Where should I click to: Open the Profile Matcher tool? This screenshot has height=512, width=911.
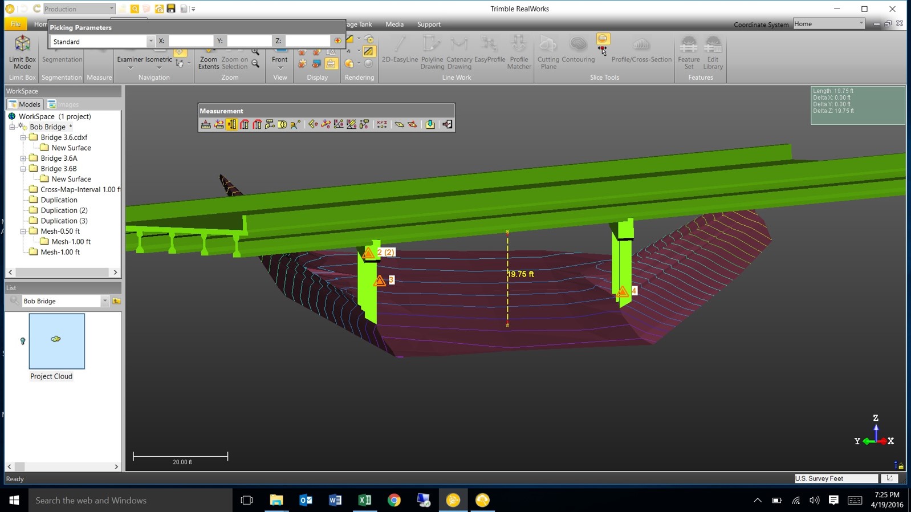(519, 52)
